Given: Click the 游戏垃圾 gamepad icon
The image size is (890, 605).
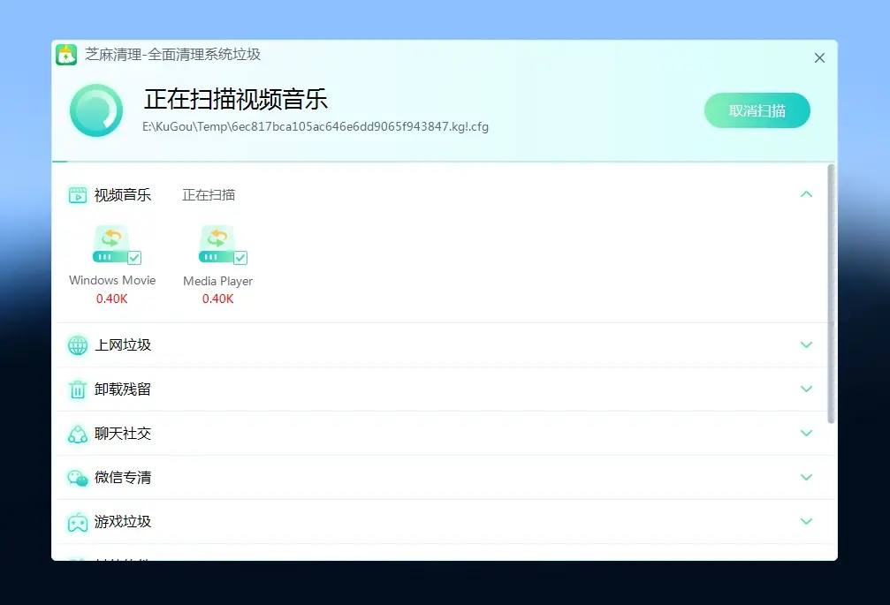Looking at the screenshot, I should click(78, 522).
